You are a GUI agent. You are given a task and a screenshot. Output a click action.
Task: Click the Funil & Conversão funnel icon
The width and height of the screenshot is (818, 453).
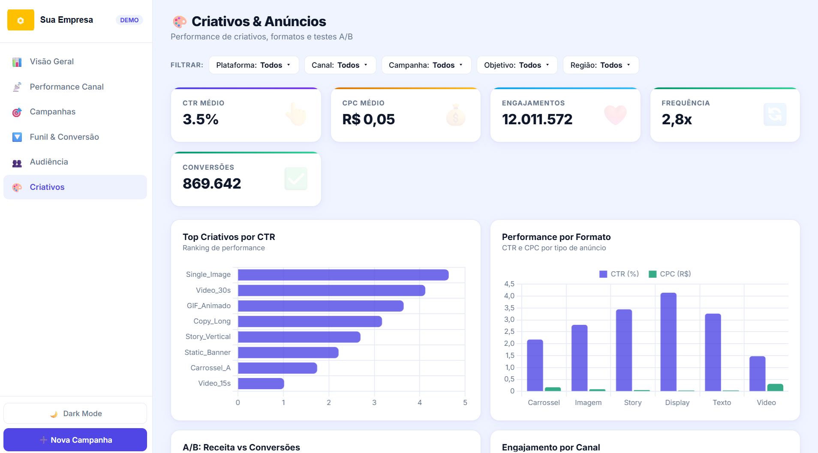(17, 137)
